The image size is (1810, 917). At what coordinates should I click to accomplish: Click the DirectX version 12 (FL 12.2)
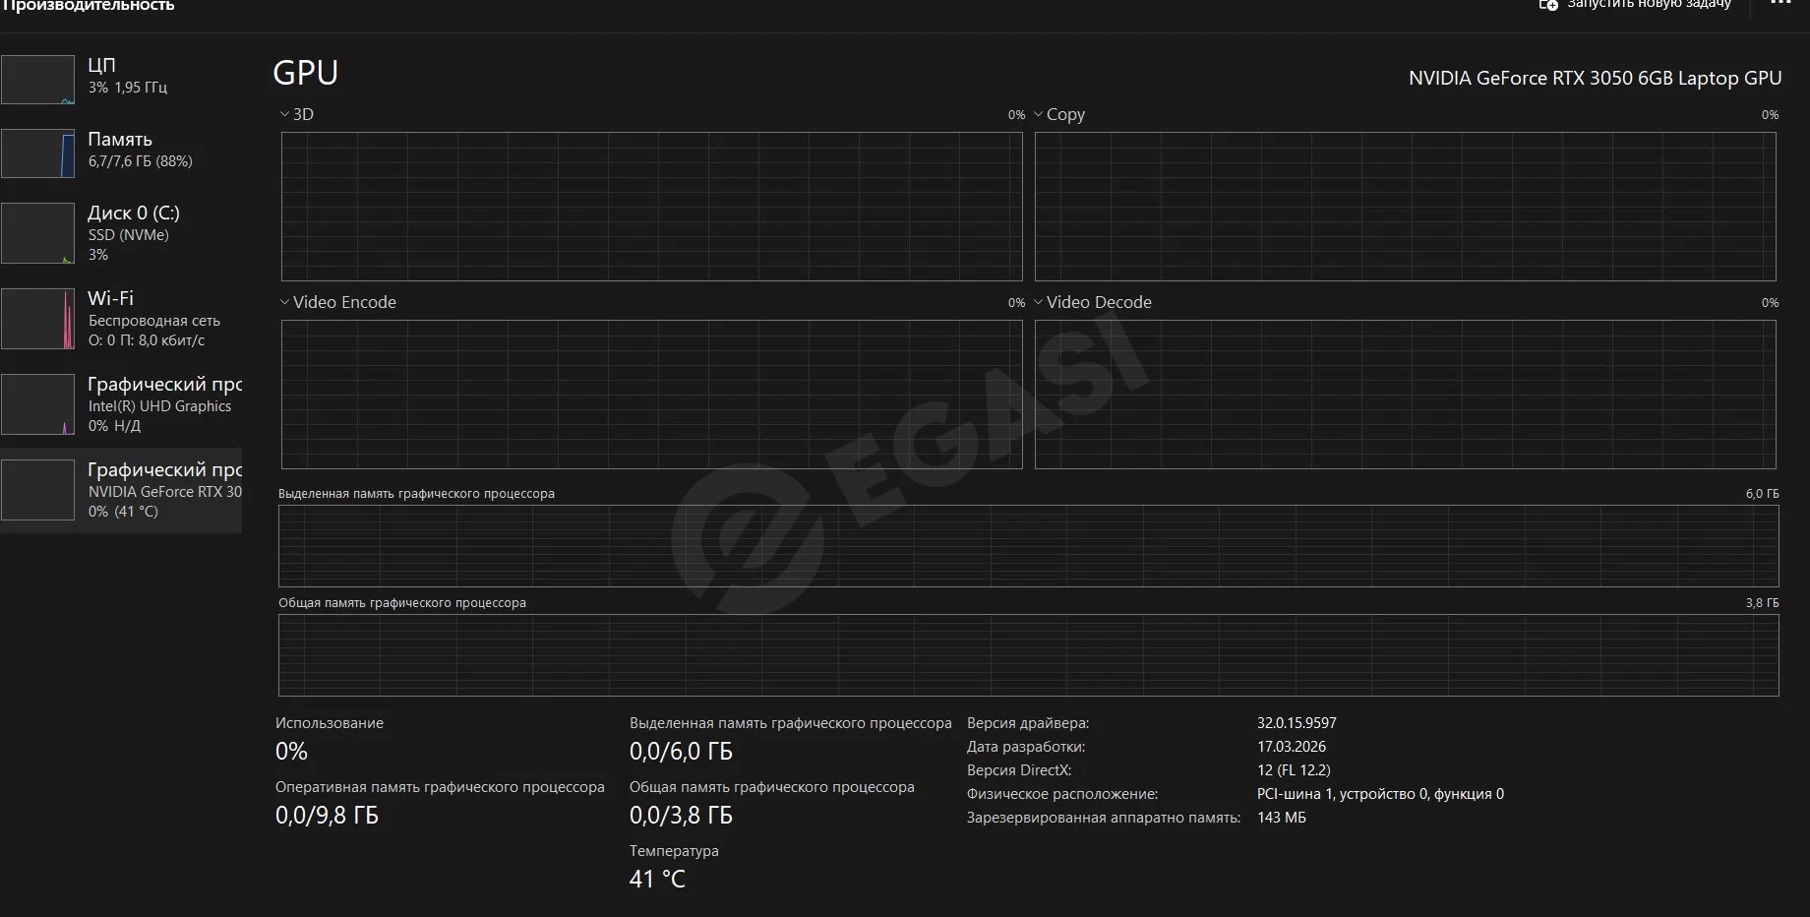coord(1294,770)
